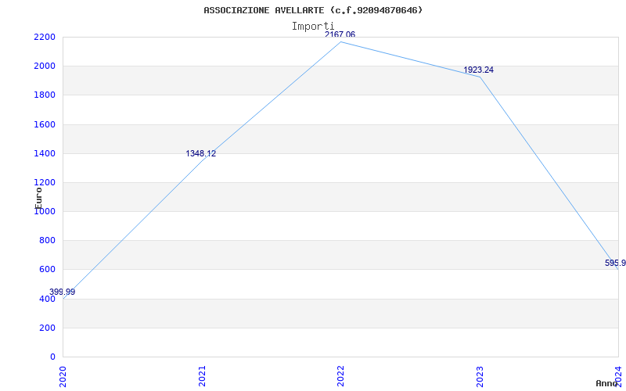Click the x-axis year 2024

[618, 376]
